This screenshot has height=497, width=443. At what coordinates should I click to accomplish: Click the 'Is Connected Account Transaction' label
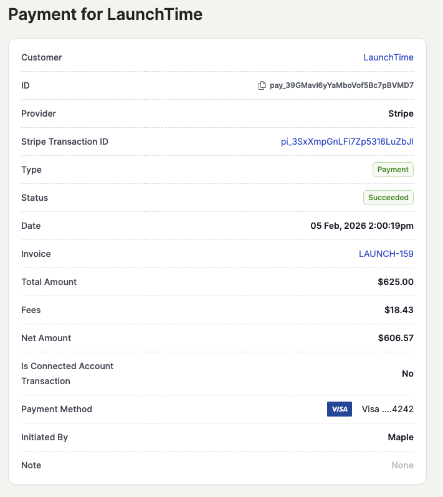click(67, 373)
